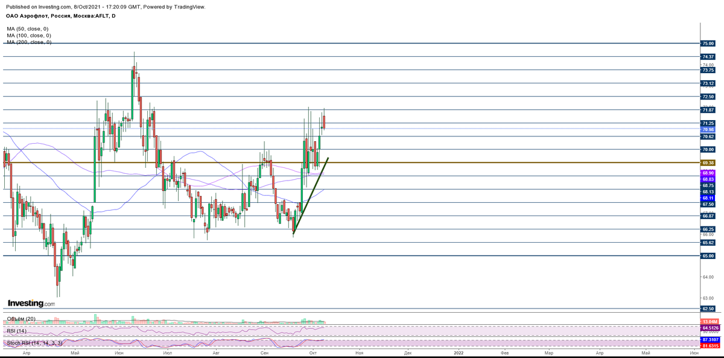This screenshot has width=724, height=358.
Task: Select the 74.37 price level tag
Action: pyautogui.click(x=708, y=57)
